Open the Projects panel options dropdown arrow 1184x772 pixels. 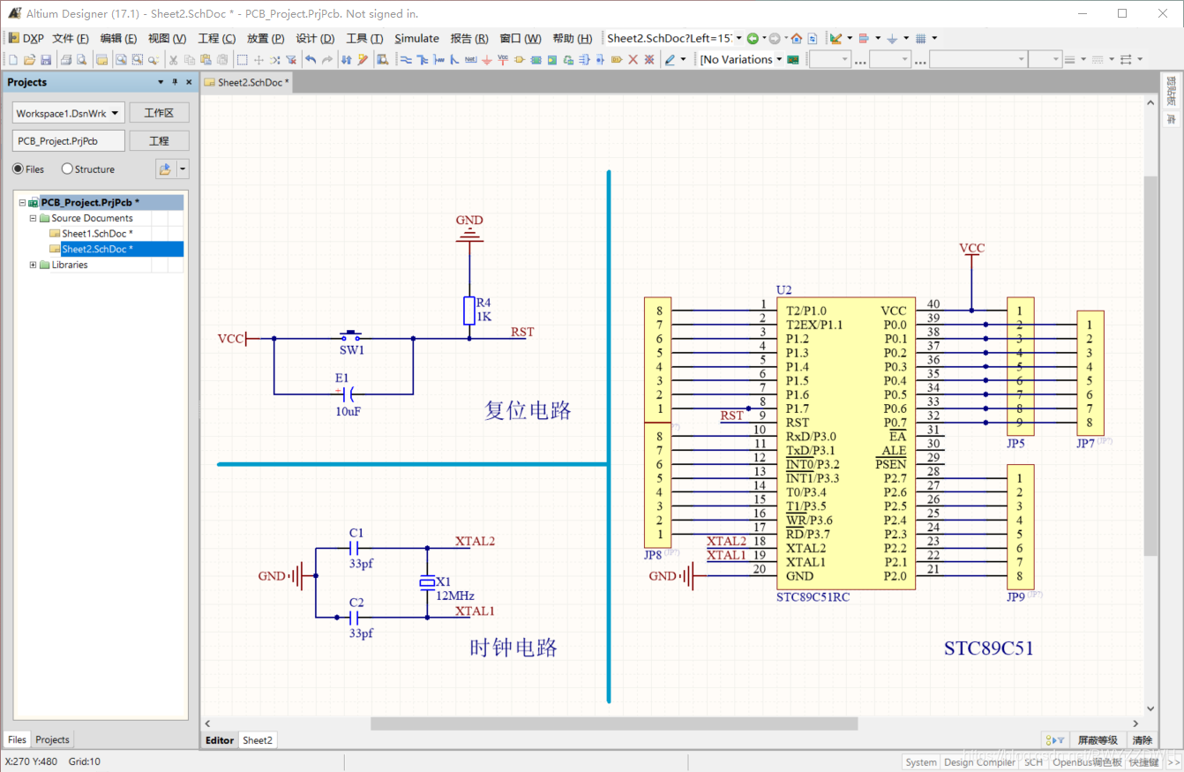pos(161,82)
